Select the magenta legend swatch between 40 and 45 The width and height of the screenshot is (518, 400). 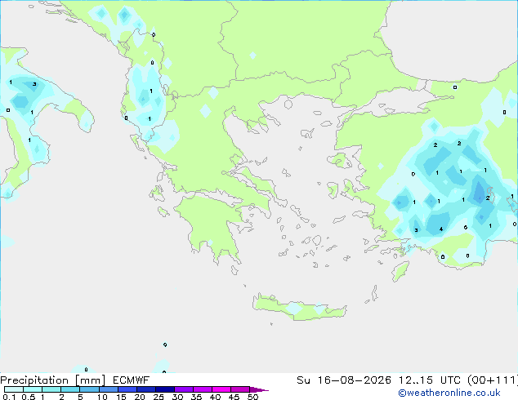tap(221, 389)
